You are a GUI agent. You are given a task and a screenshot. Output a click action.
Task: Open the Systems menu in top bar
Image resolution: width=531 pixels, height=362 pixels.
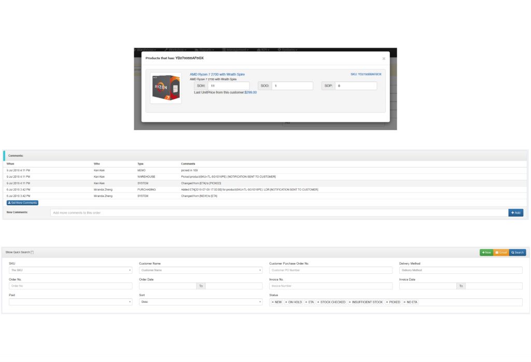[x=287, y=50]
